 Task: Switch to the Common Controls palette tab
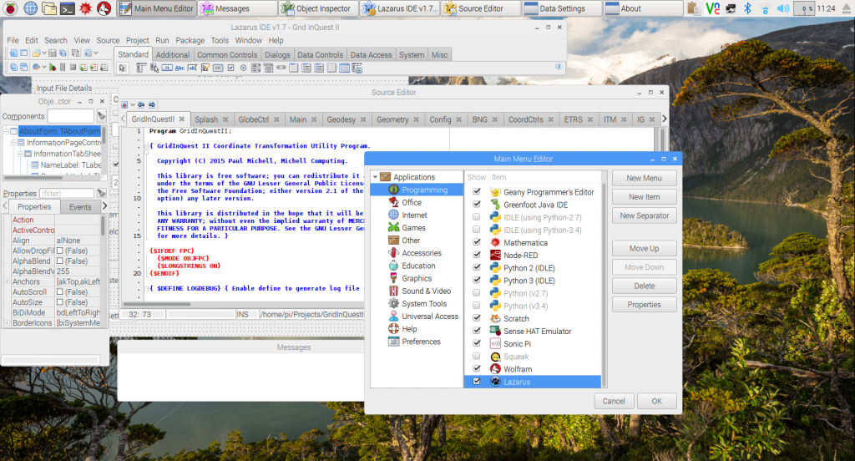click(227, 54)
